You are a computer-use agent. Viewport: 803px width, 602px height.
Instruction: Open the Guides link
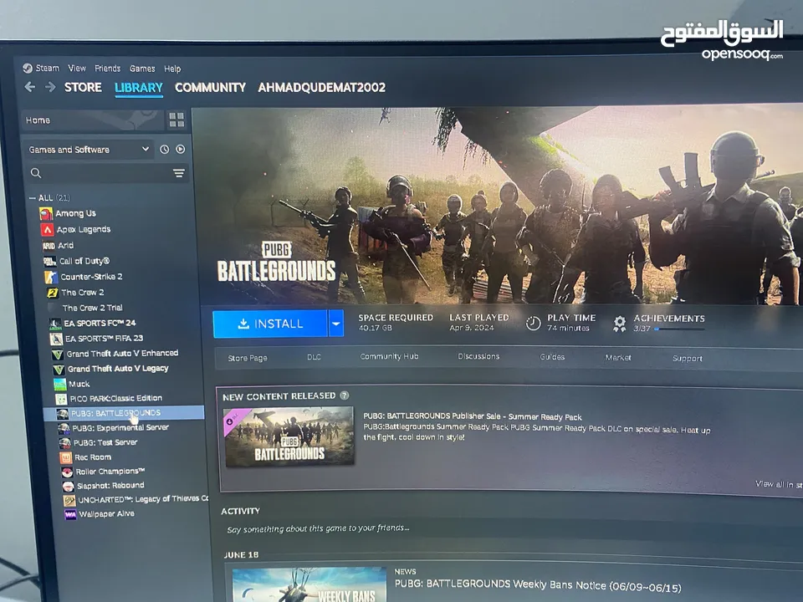coord(552,357)
